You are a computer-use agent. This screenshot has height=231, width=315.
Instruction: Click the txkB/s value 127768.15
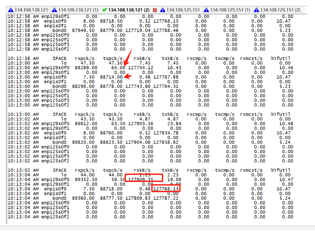tap(166, 21)
